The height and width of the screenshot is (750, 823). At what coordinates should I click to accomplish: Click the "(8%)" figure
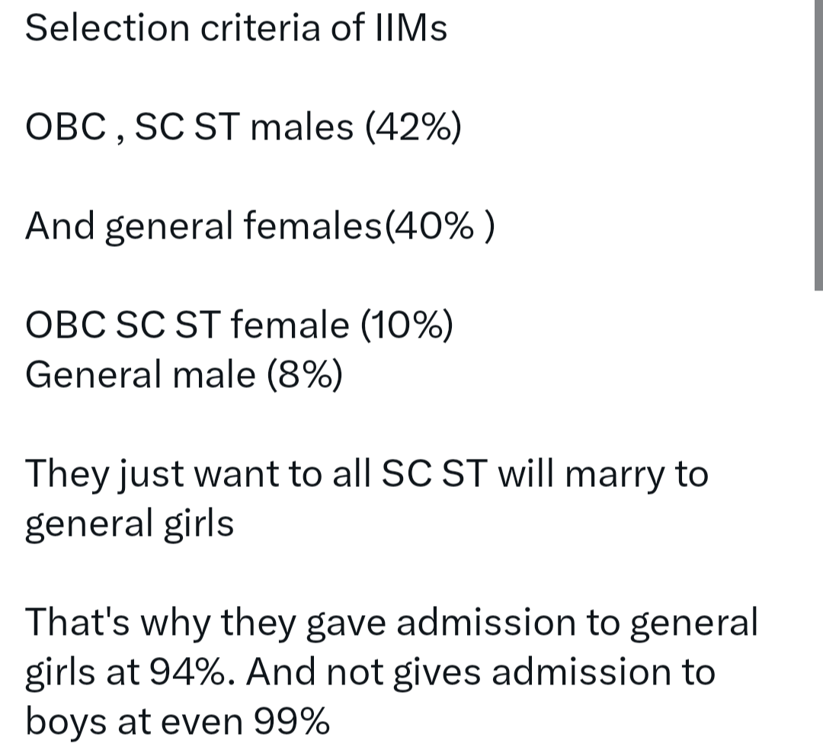305,375
